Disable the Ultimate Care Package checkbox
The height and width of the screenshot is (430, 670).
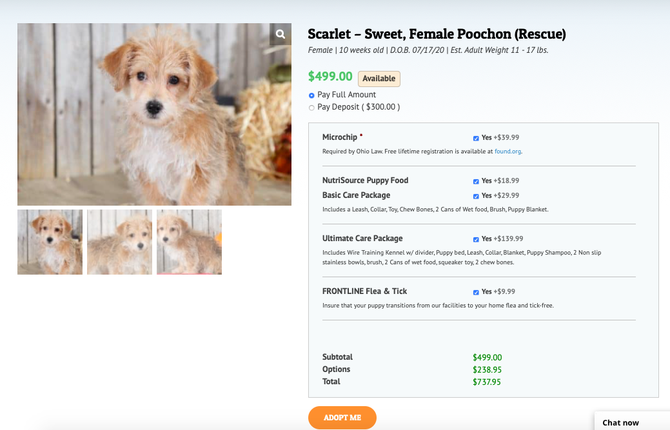tap(476, 239)
